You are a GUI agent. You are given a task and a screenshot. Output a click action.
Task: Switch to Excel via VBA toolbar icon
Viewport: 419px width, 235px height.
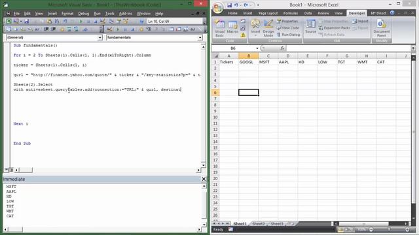click(x=9, y=21)
